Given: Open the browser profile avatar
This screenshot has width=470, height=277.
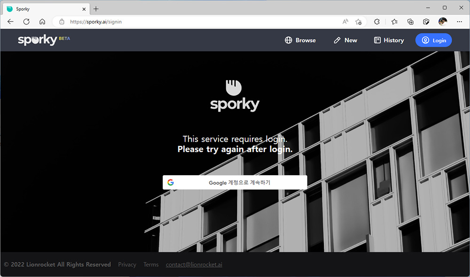Looking at the screenshot, I should click(x=443, y=22).
